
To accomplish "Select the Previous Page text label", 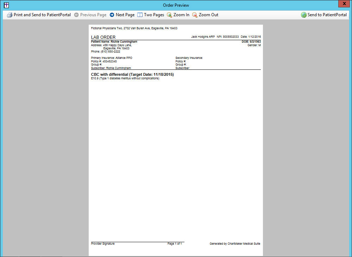I will pyautogui.click(x=93, y=15).
